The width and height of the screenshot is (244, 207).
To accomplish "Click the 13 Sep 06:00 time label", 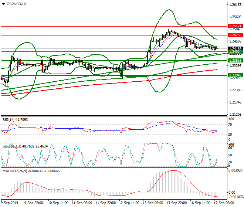I will (153, 203).
